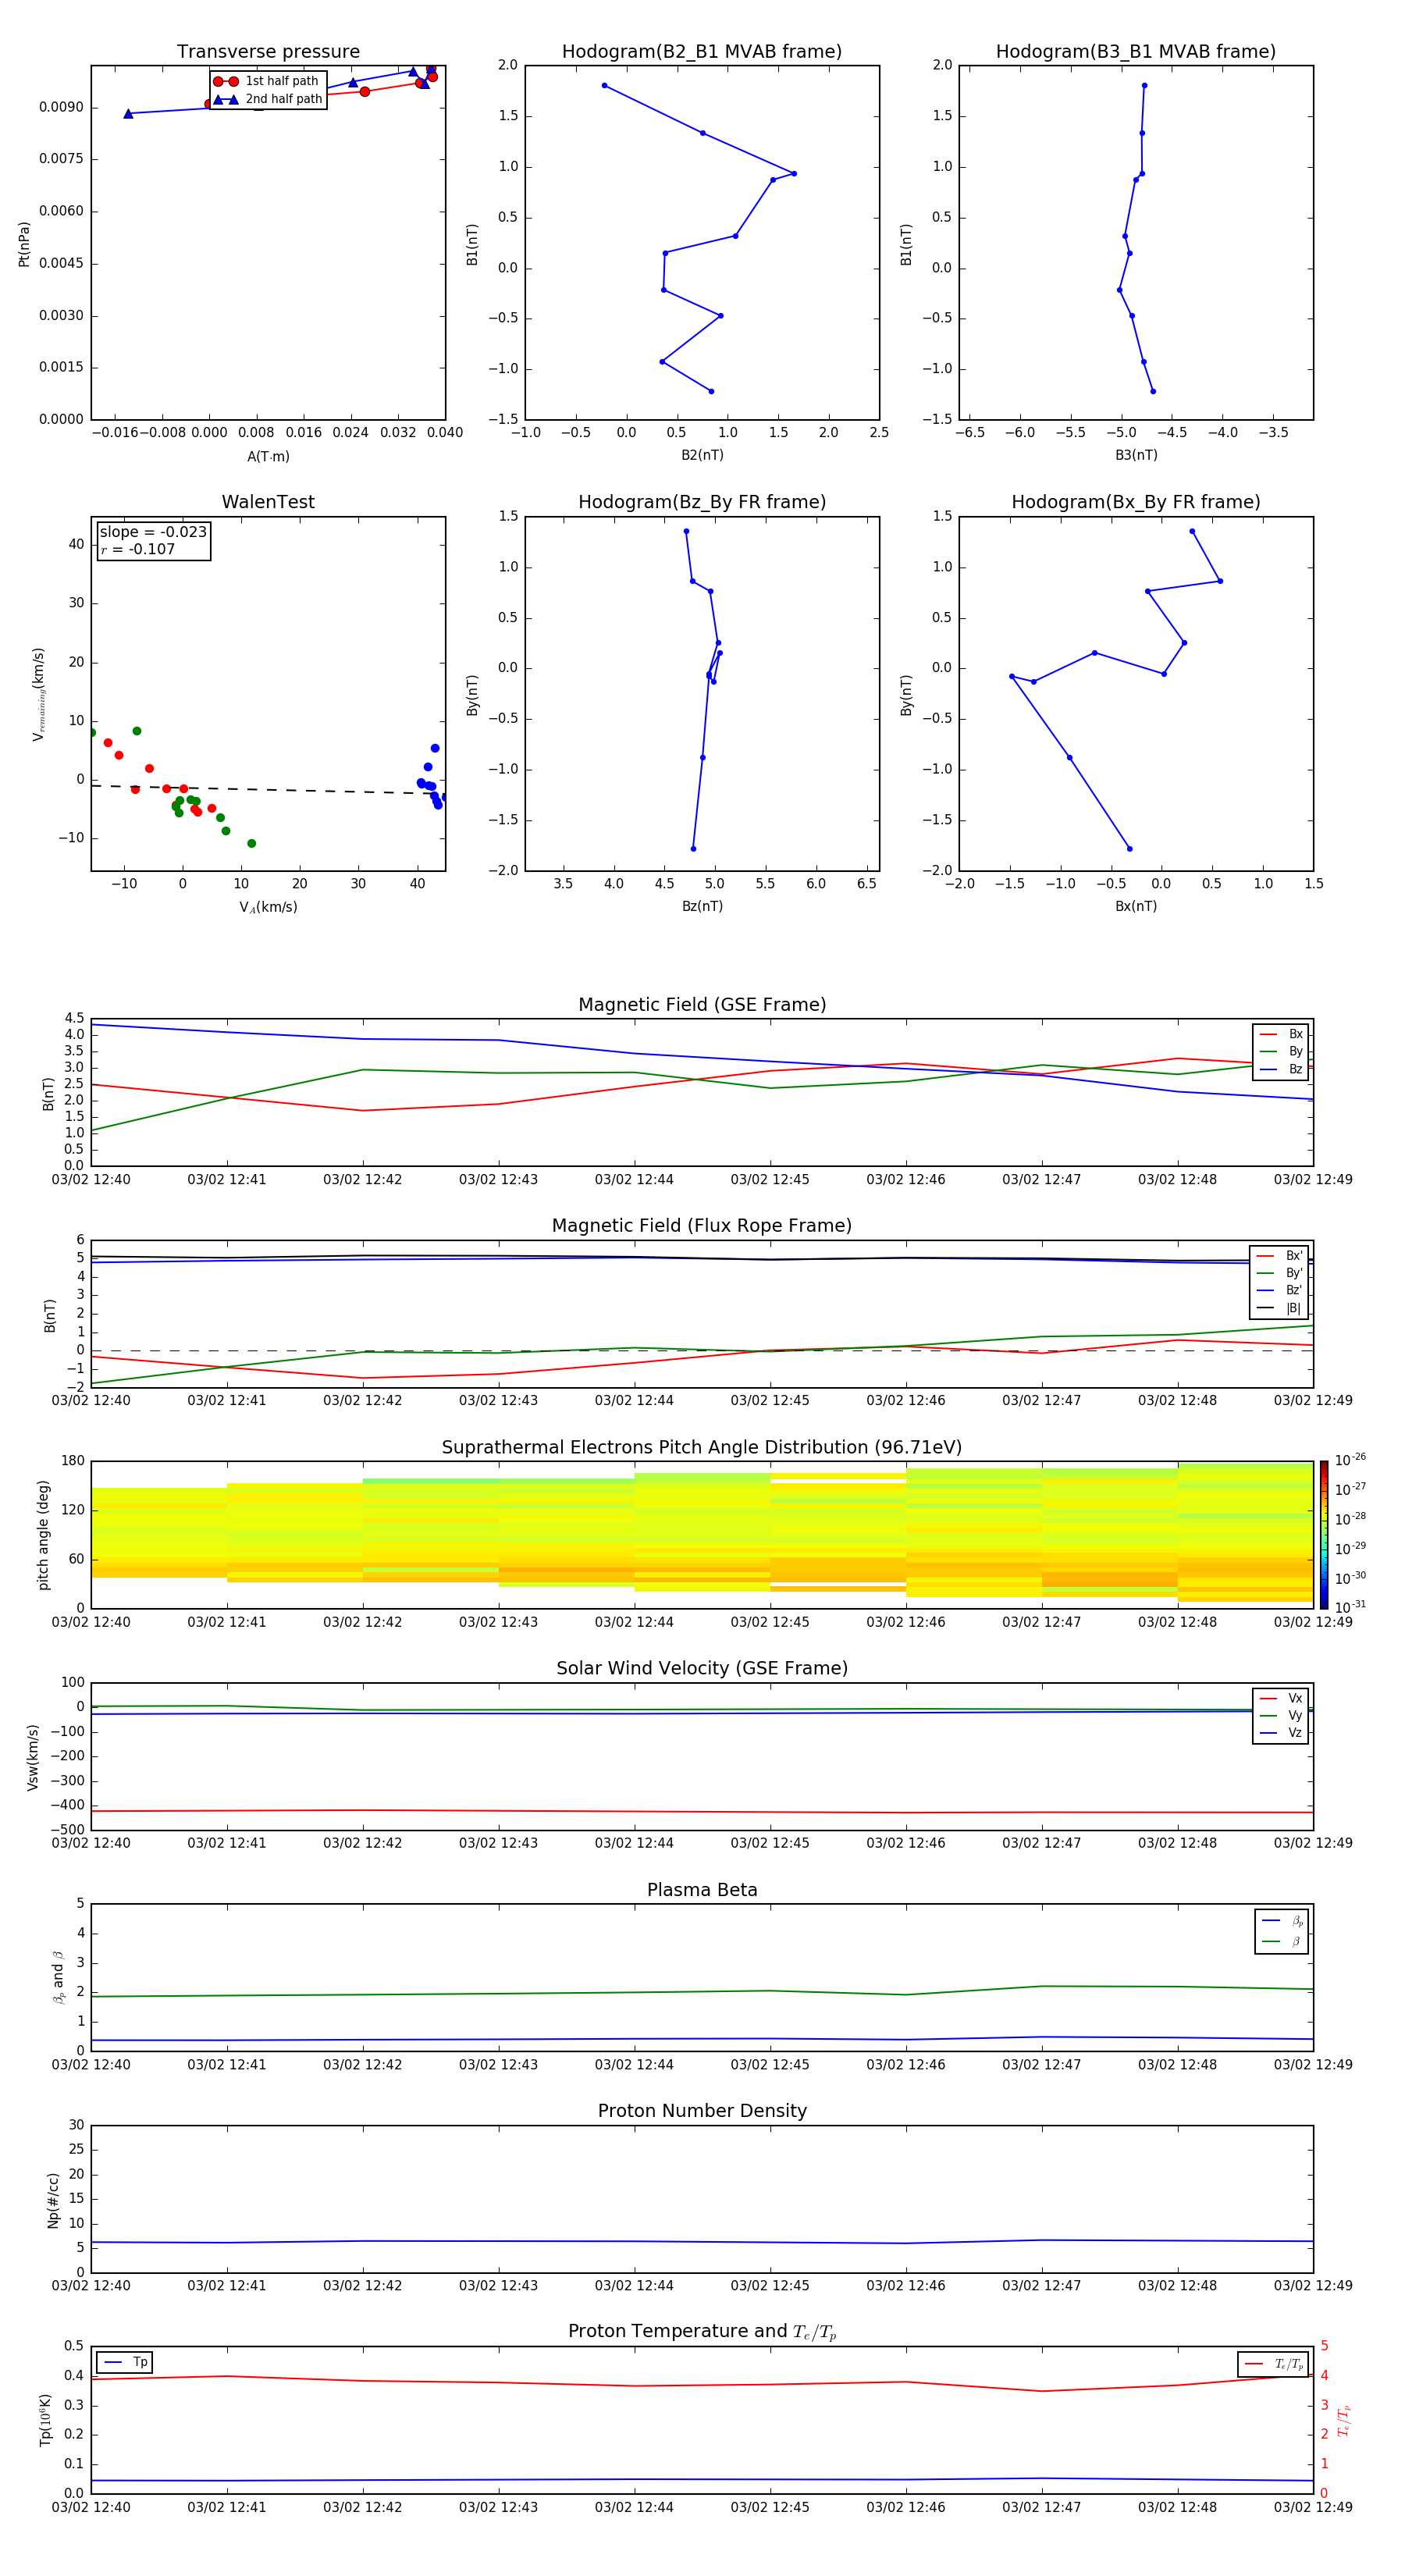This screenshot has height=2576, width=1405.
Task: Click the 'Proton Number Density' title
Action: [x=702, y=2112]
